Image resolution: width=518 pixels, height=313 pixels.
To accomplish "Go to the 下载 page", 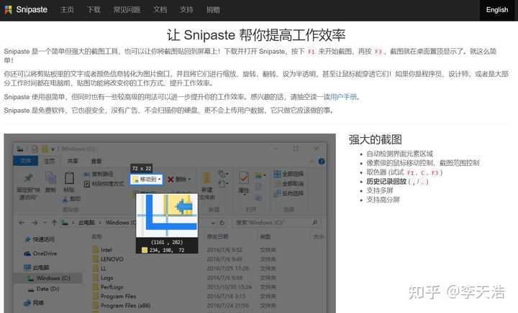I will click(x=94, y=10).
